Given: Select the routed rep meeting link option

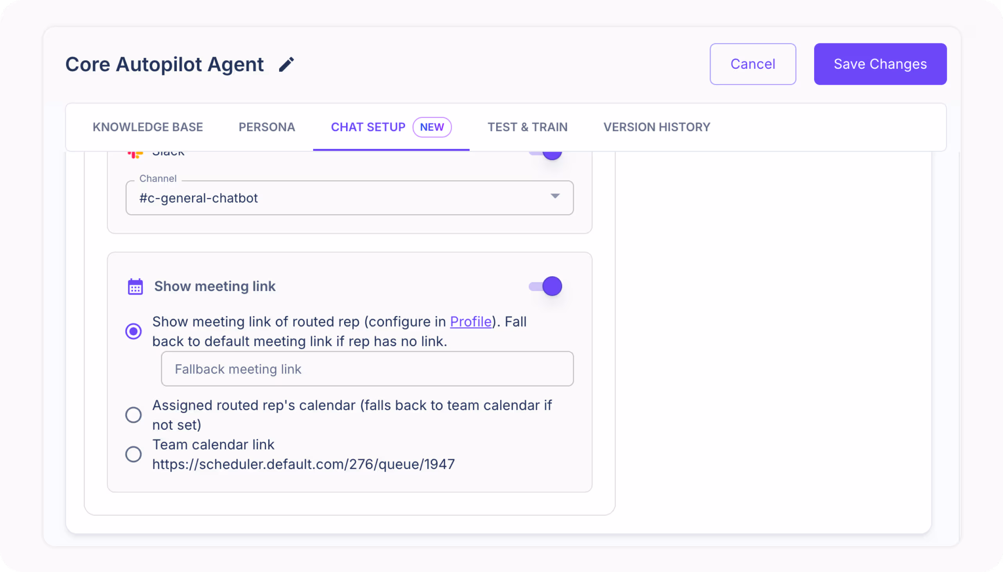Looking at the screenshot, I should point(134,331).
